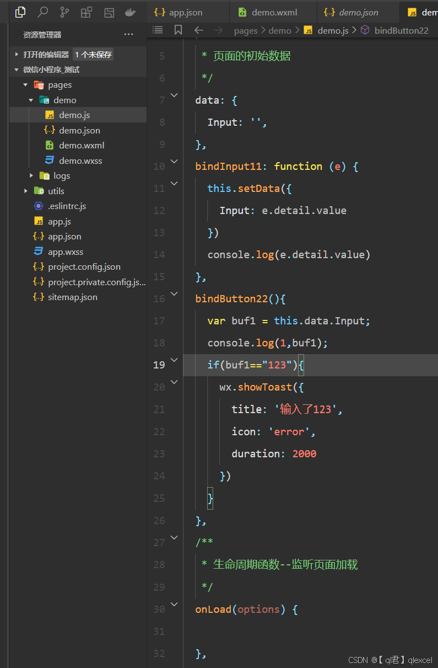Collapse the demo folder in tree

click(x=31, y=100)
